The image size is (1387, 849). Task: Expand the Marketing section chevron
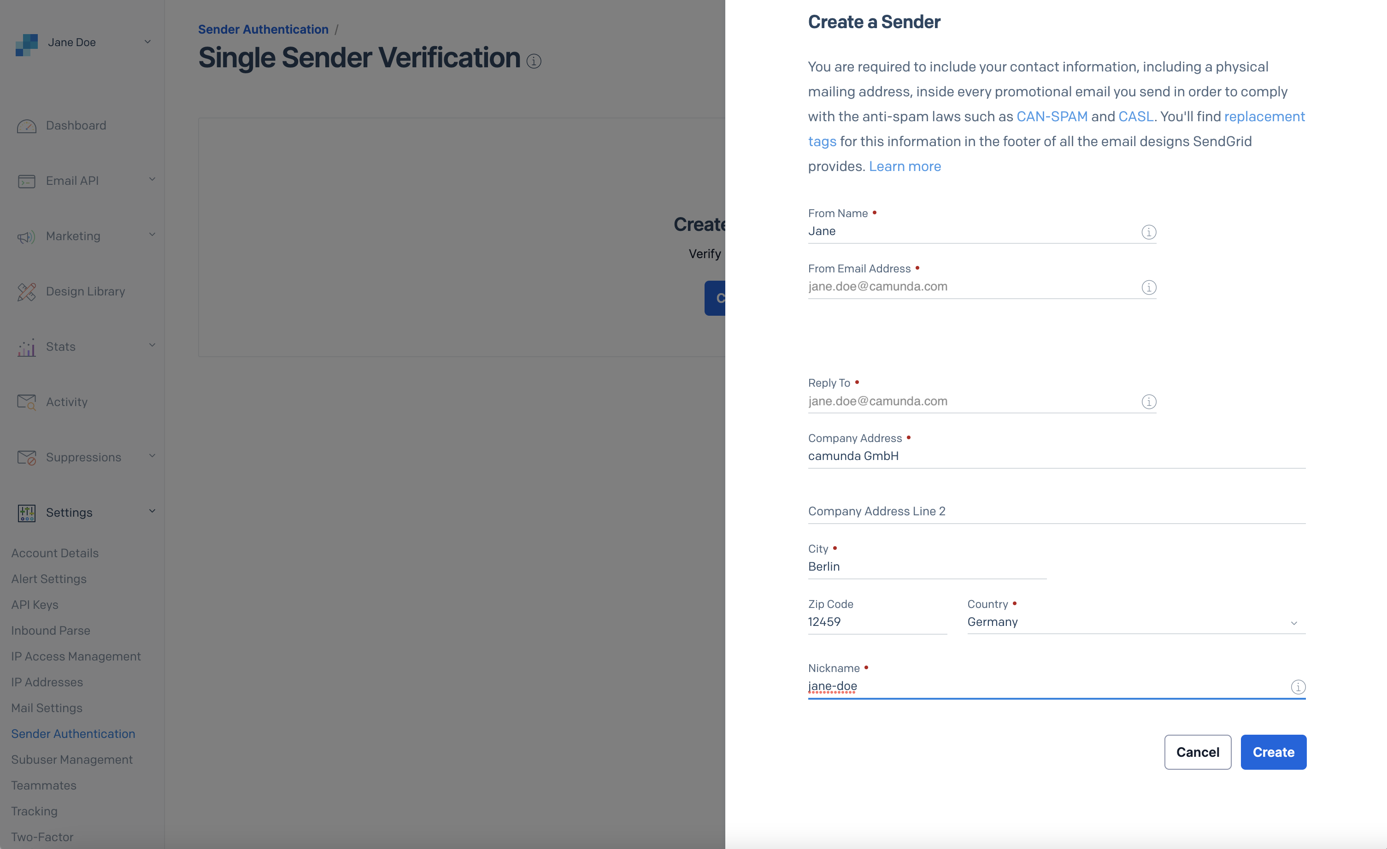pyautogui.click(x=152, y=234)
